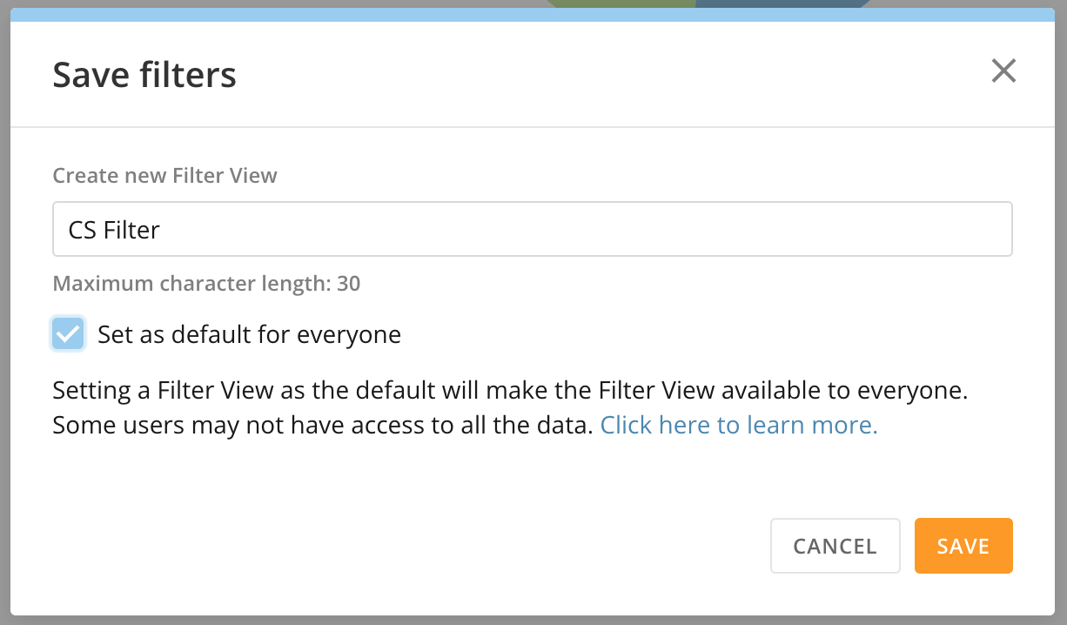1067x625 pixels.
Task: Click the X to close Save filters dialog
Action: pyautogui.click(x=1003, y=71)
